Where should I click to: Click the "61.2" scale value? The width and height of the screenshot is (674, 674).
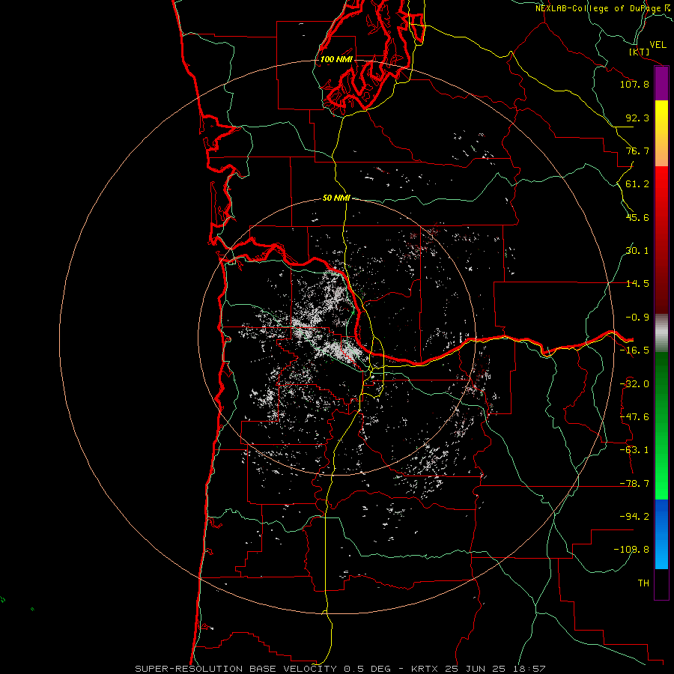[x=637, y=184]
